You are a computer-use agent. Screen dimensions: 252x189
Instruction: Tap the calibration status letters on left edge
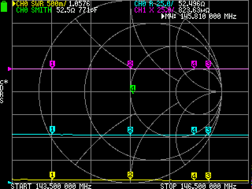pos(2,91)
